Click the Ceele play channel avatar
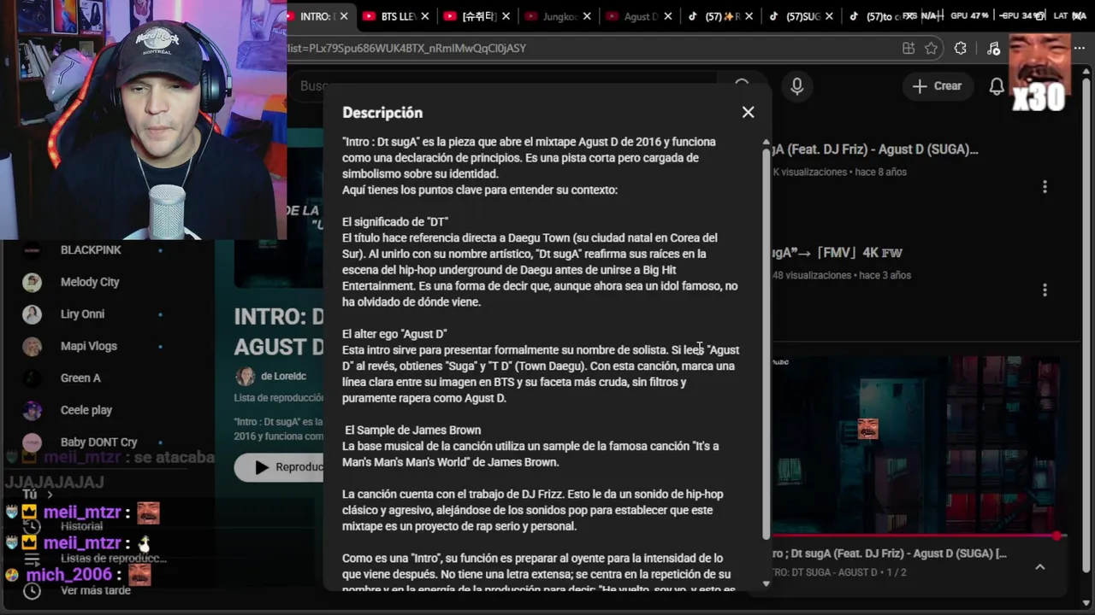 pyautogui.click(x=32, y=410)
